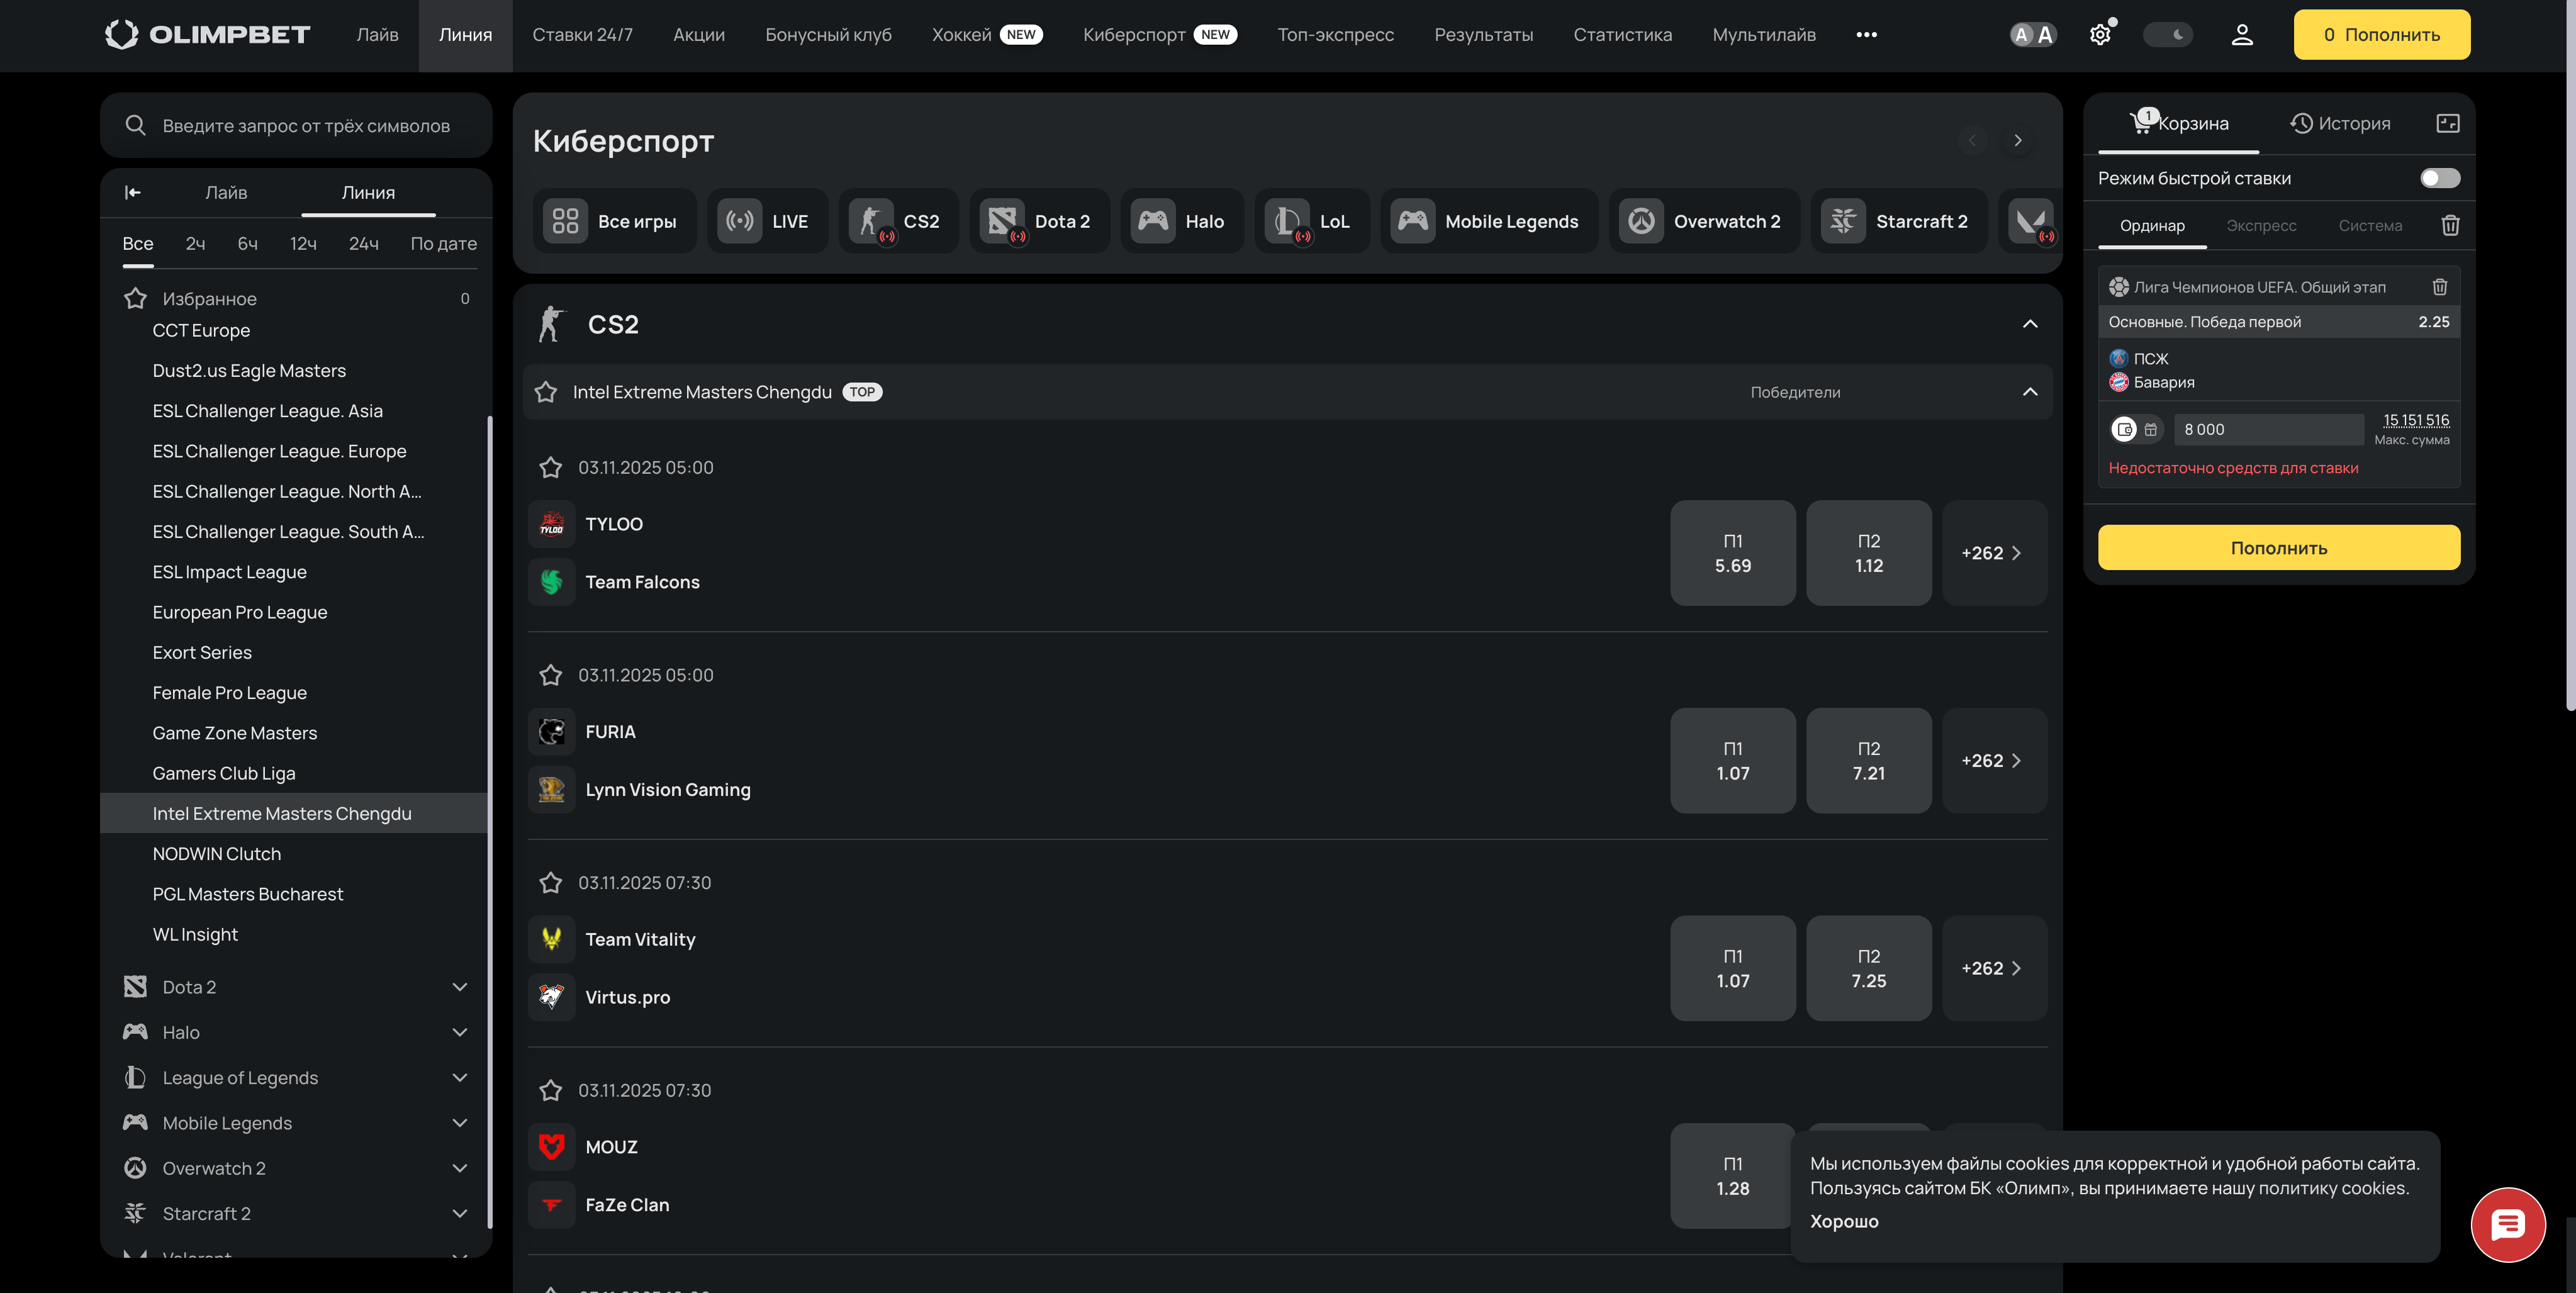Click the LIVE broadcasts filter icon
Screen dimensions: 2576x1293
740,221
